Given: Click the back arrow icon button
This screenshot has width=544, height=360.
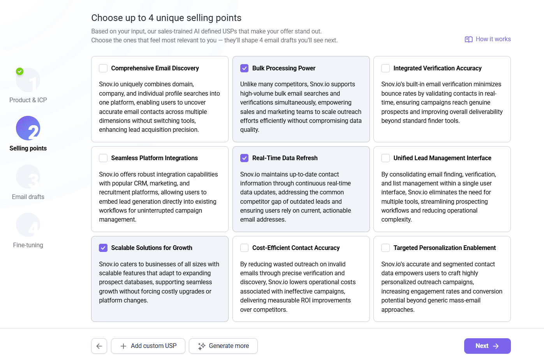Looking at the screenshot, I should click(99, 346).
